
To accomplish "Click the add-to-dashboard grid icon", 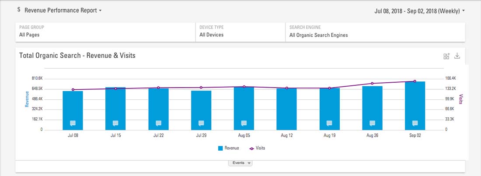I will pos(446,56).
